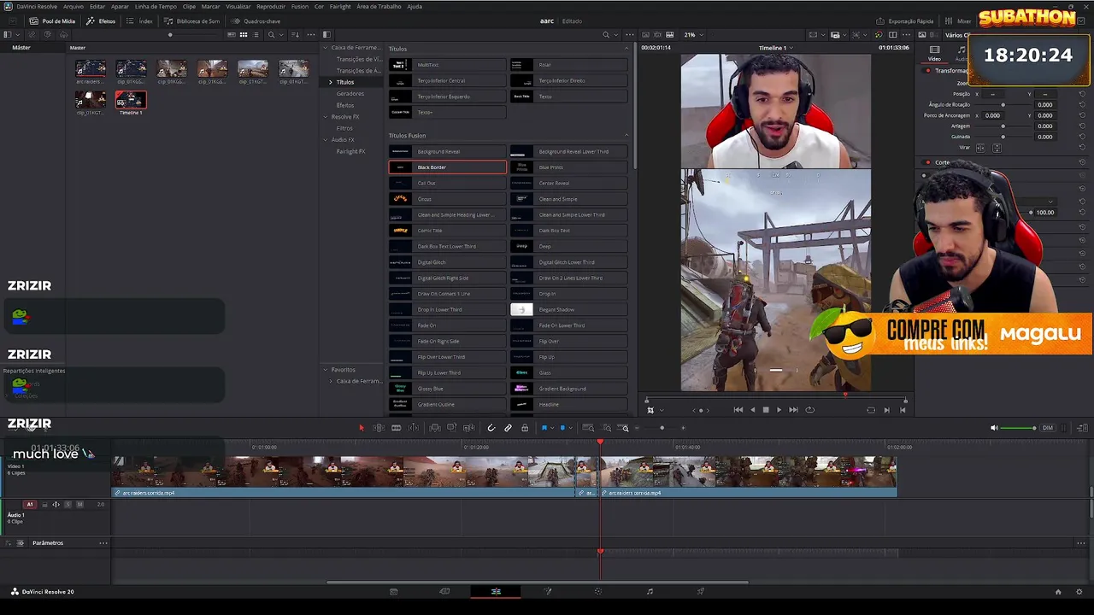The height and width of the screenshot is (615, 1094).
Task: Toggle timeline snapping magnet
Action: pos(491,428)
